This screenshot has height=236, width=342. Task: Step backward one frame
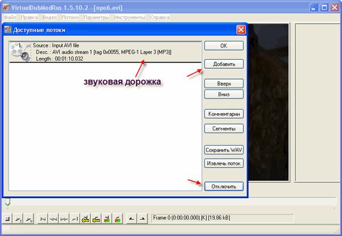[x=53, y=218]
